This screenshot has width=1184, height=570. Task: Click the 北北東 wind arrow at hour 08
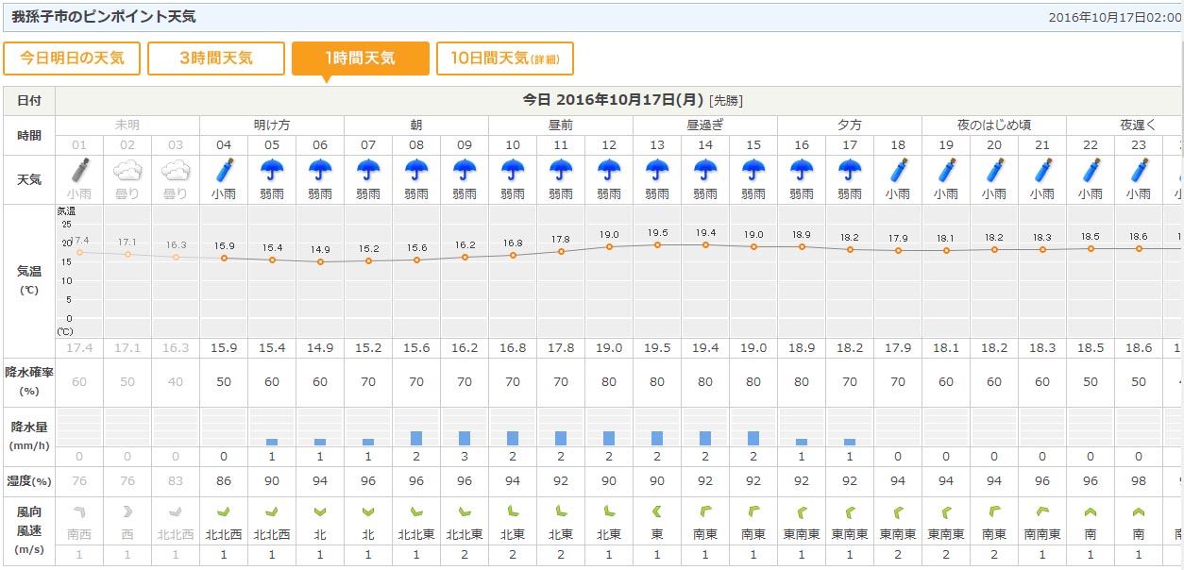point(416,511)
